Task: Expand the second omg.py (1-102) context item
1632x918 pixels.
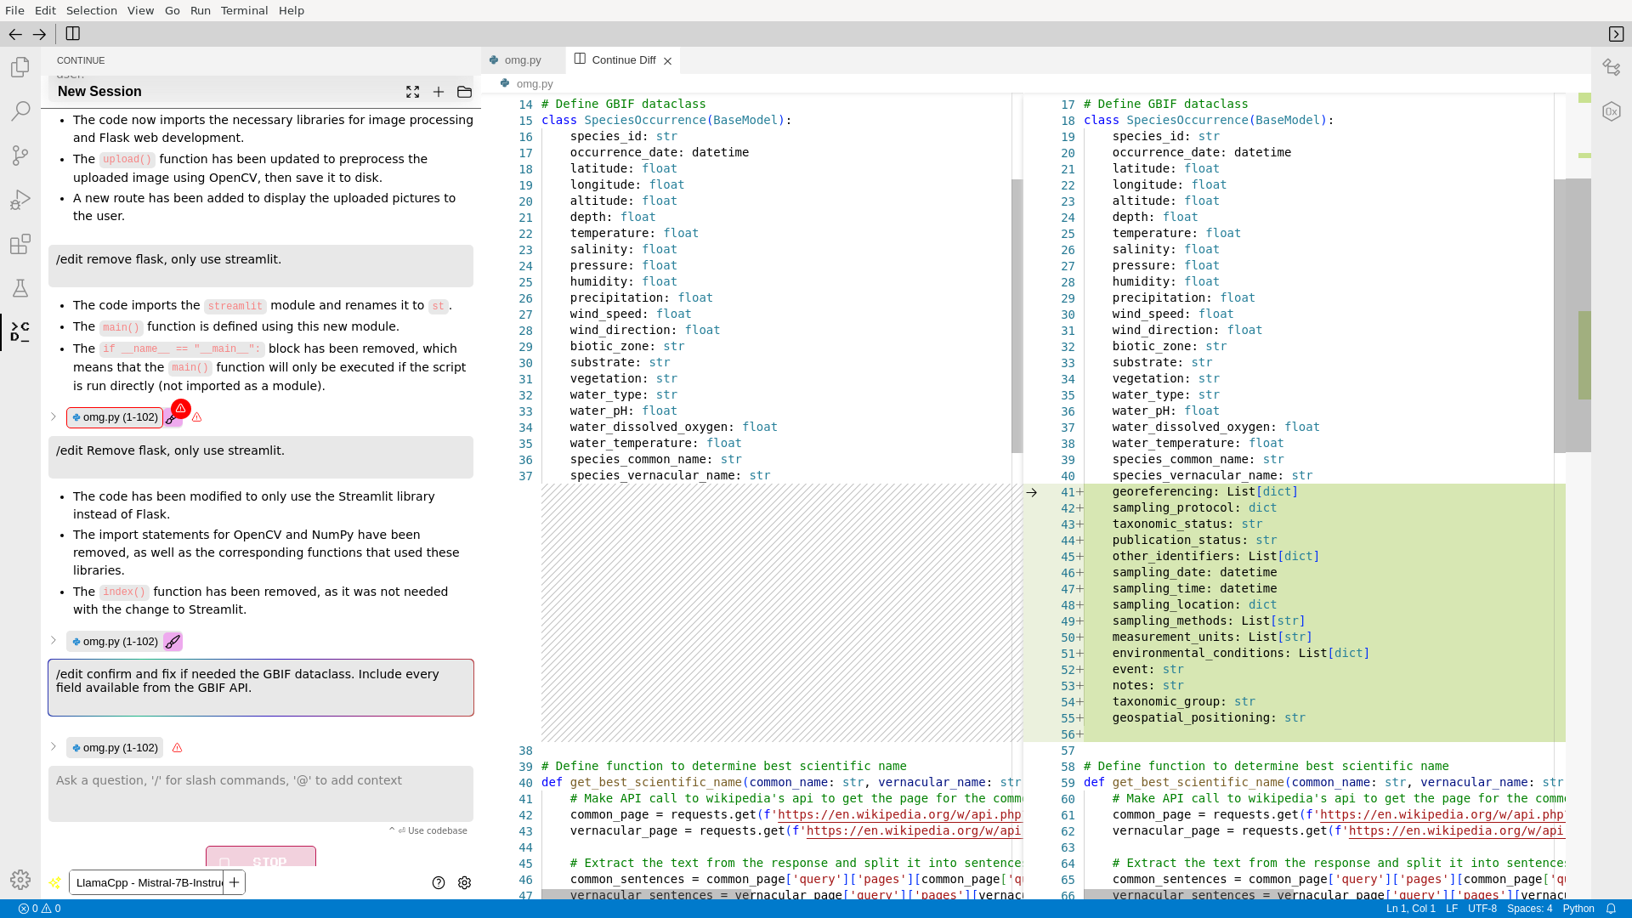Action: [x=53, y=640]
